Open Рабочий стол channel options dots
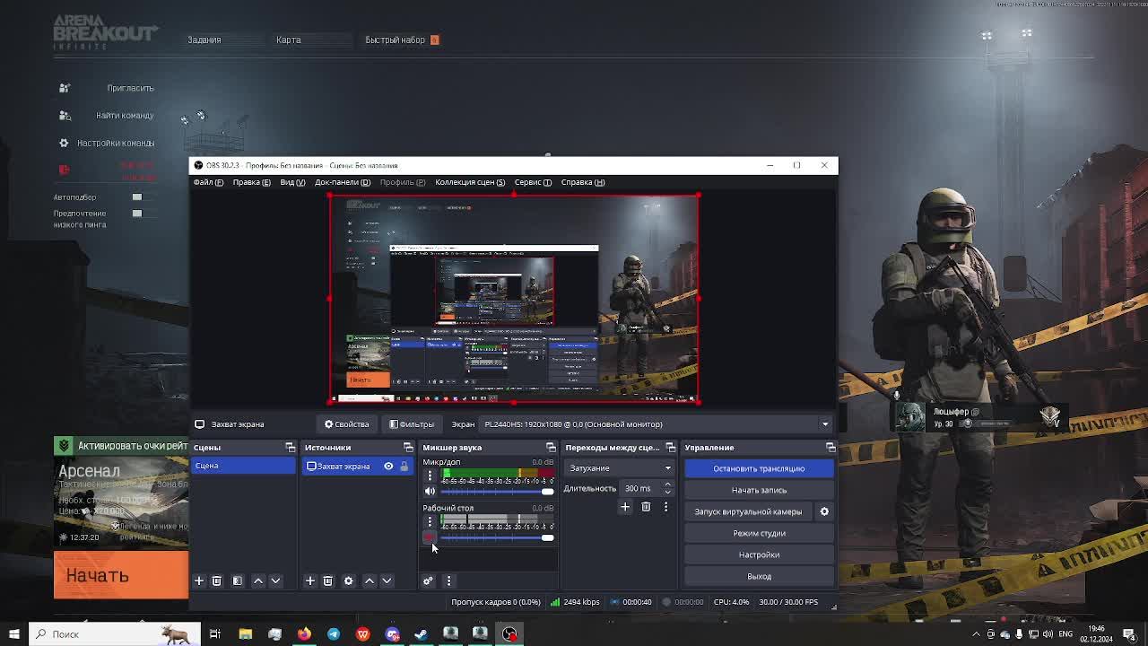 tap(430, 521)
